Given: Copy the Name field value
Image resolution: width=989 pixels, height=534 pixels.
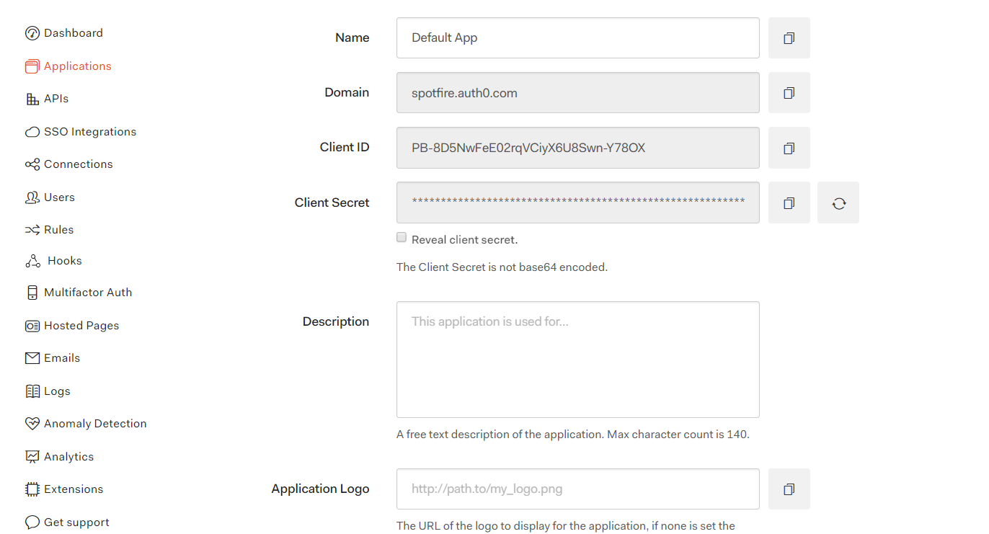Looking at the screenshot, I should tap(789, 37).
